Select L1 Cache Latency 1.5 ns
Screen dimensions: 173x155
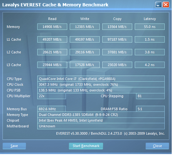(150, 39)
